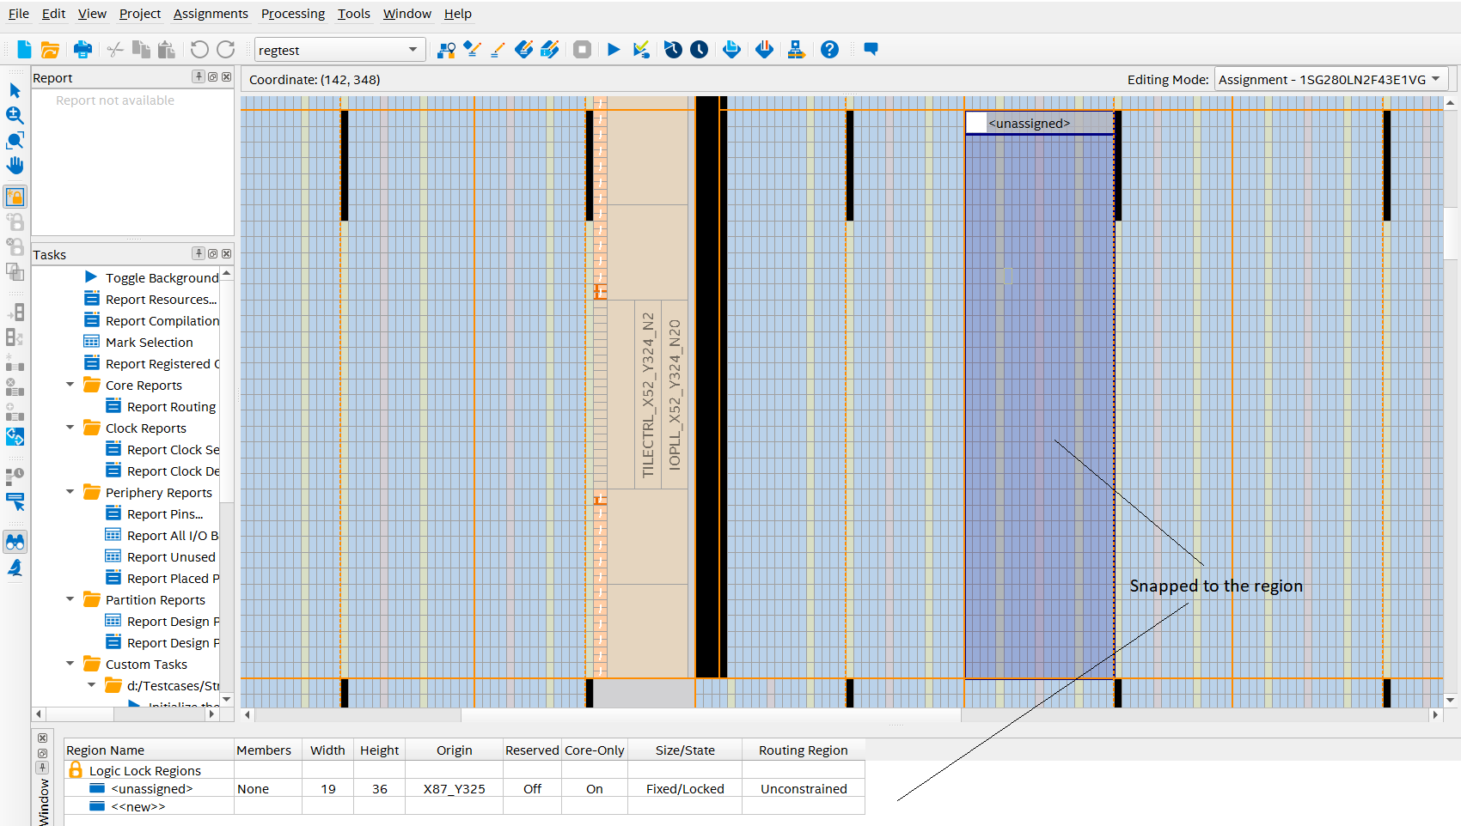Select the arrow selection tool
Image resolution: width=1461 pixels, height=826 pixels.
click(x=15, y=91)
